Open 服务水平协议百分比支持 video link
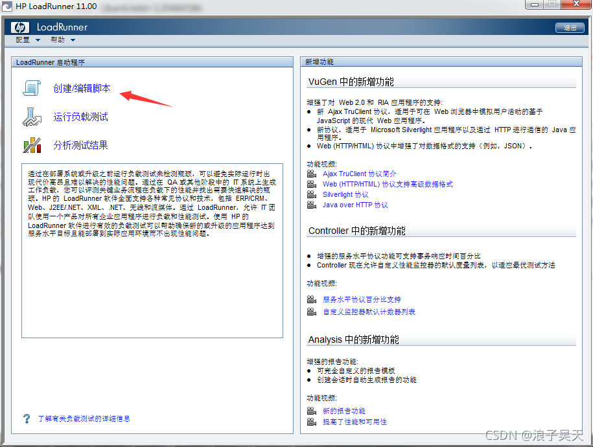 (x=362, y=299)
